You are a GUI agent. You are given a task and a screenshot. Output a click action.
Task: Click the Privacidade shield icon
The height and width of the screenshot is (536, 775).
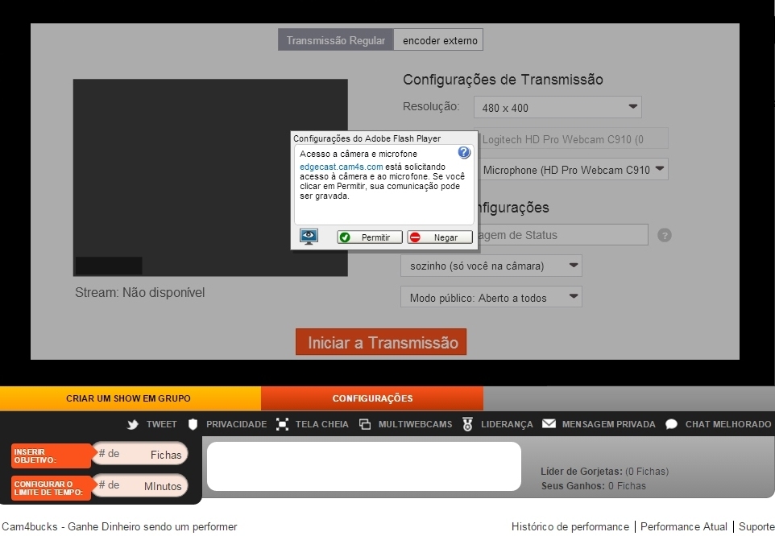coord(193,424)
